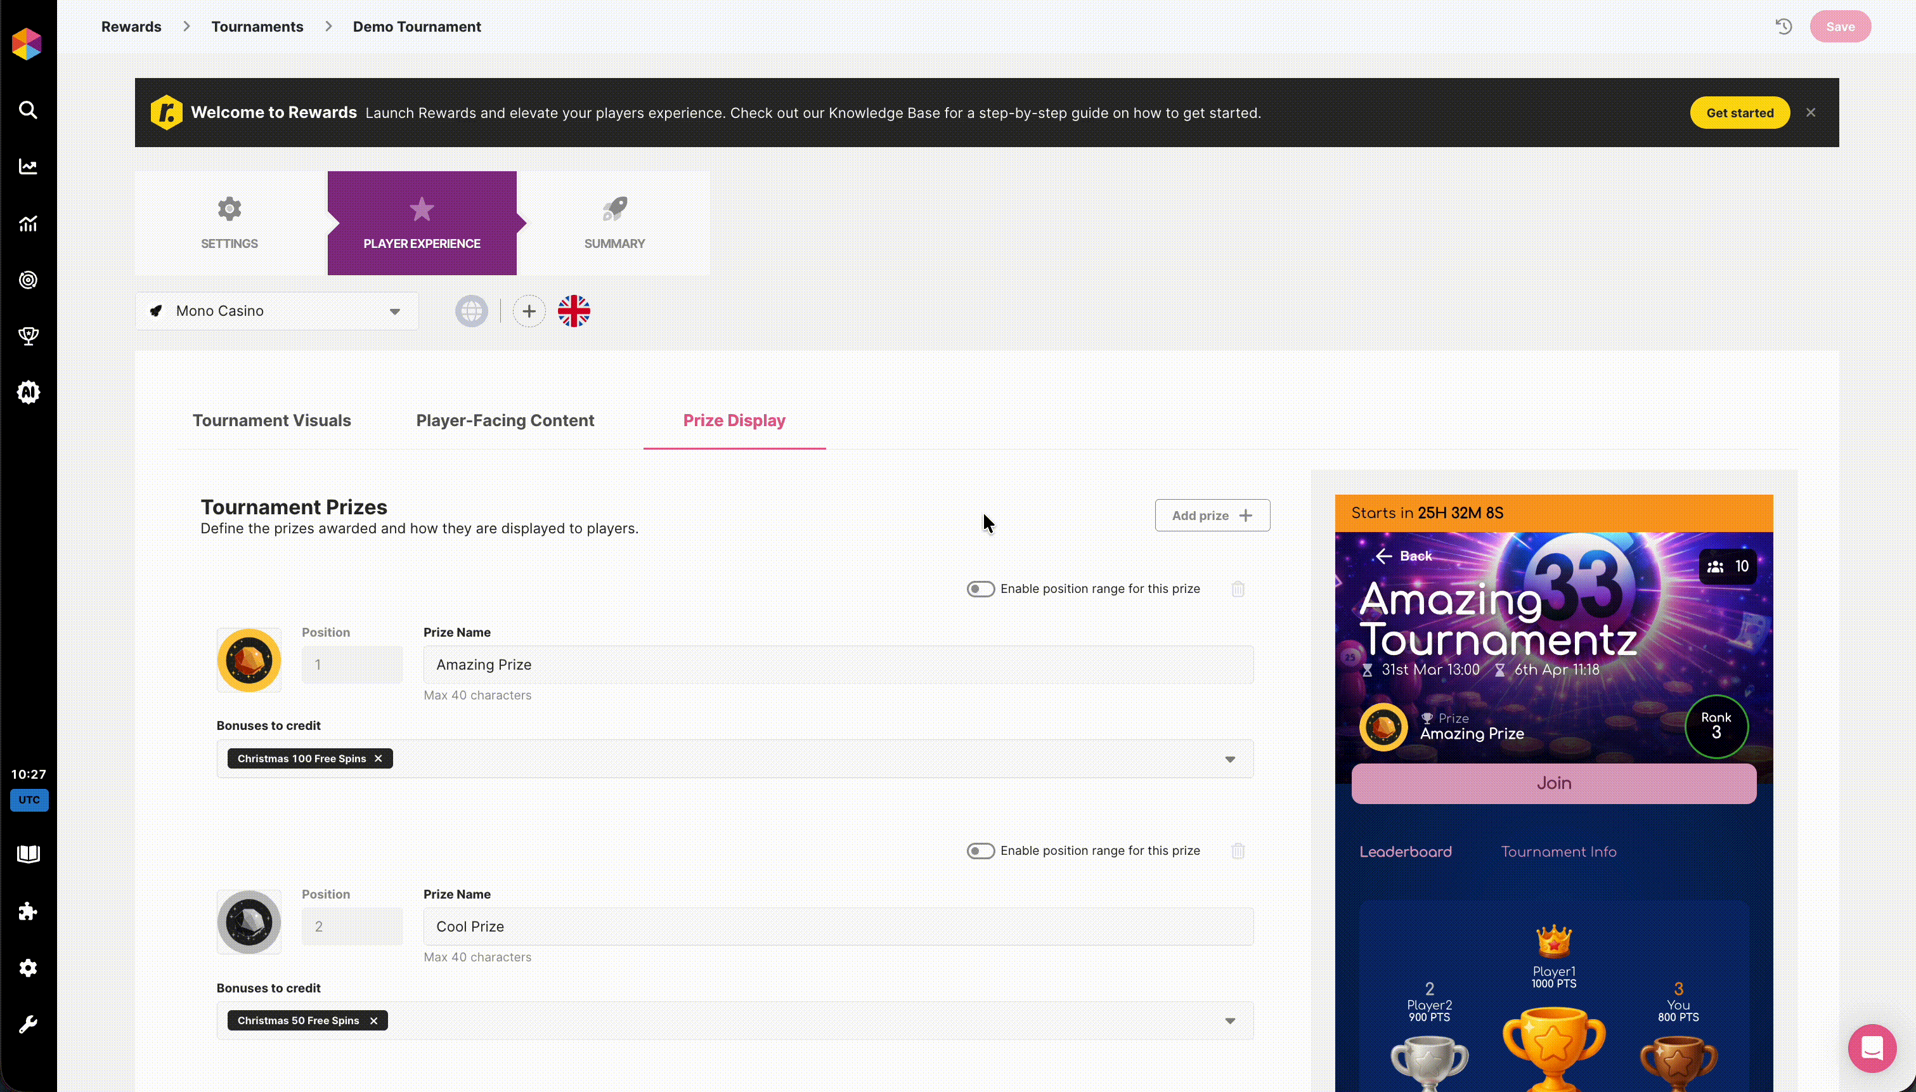
Task: Click the trophy icon in sidebar
Action: (28, 336)
